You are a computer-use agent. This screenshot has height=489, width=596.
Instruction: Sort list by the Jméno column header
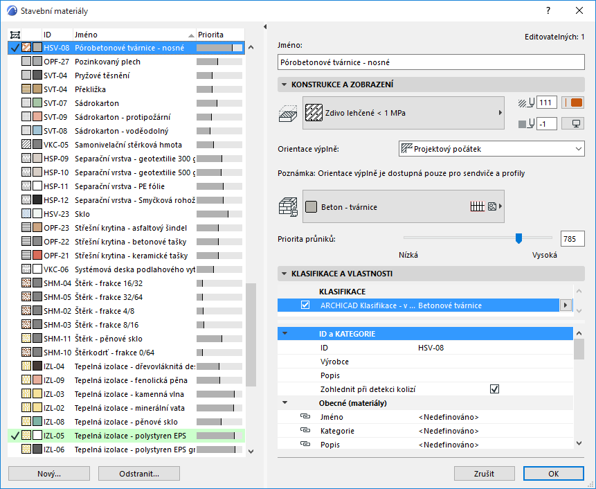tap(134, 35)
